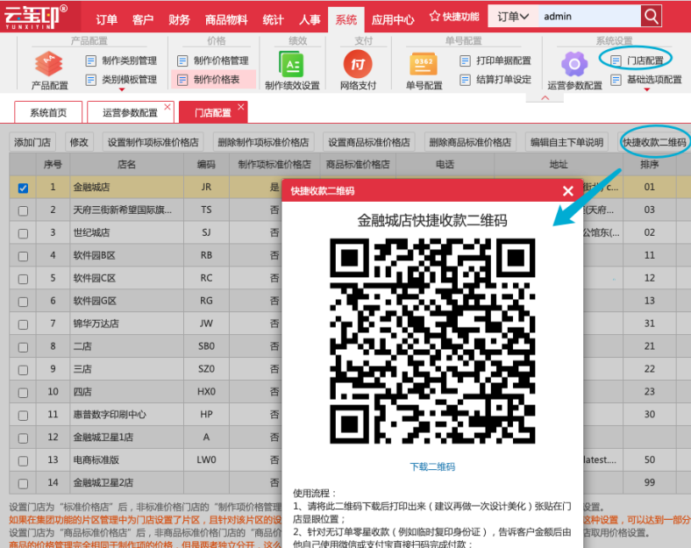This screenshot has width=691, height=548.
Task: Open 运营参数配置 purple gear icon
Action: pos(574,64)
